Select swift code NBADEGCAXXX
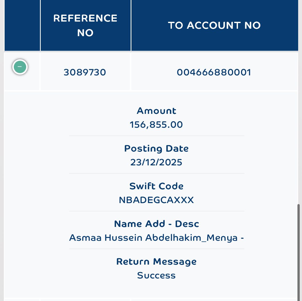This screenshot has height=301, width=302. [157, 200]
